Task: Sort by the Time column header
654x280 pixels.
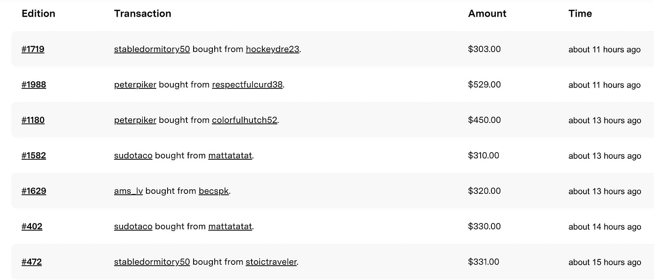Action: point(580,13)
